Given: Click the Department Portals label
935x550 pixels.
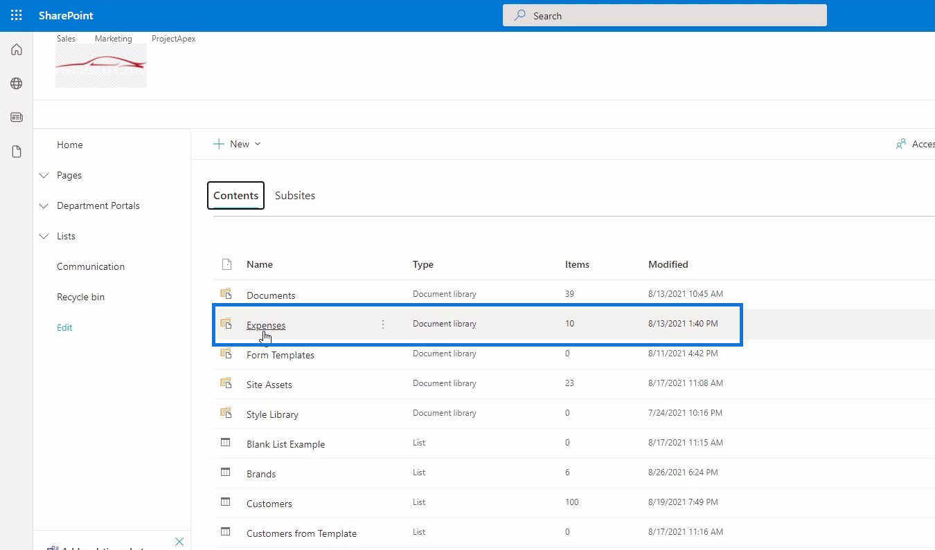Looking at the screenshot, I should pyautogui.click(x=98, y=205).
